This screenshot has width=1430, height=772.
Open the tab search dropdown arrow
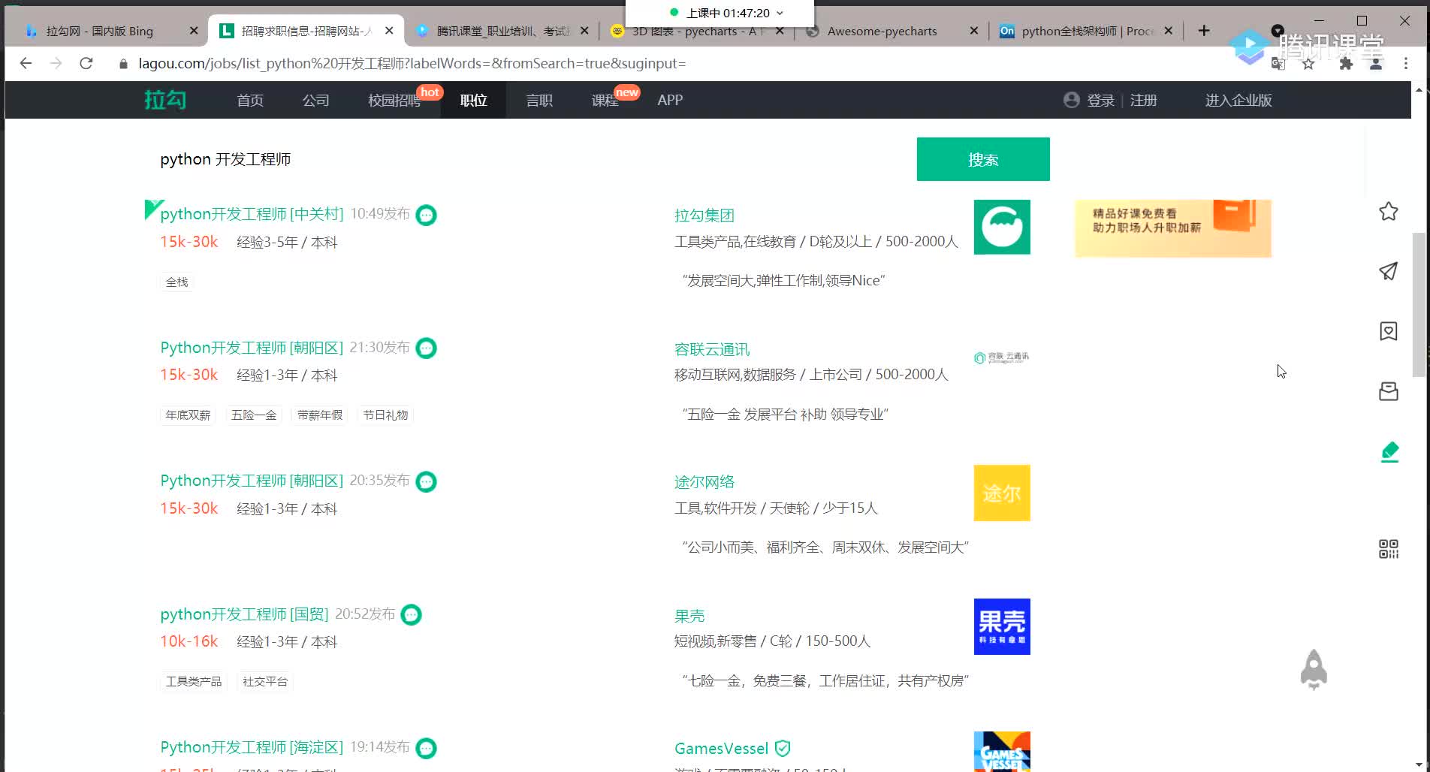tap(1278, 31)
